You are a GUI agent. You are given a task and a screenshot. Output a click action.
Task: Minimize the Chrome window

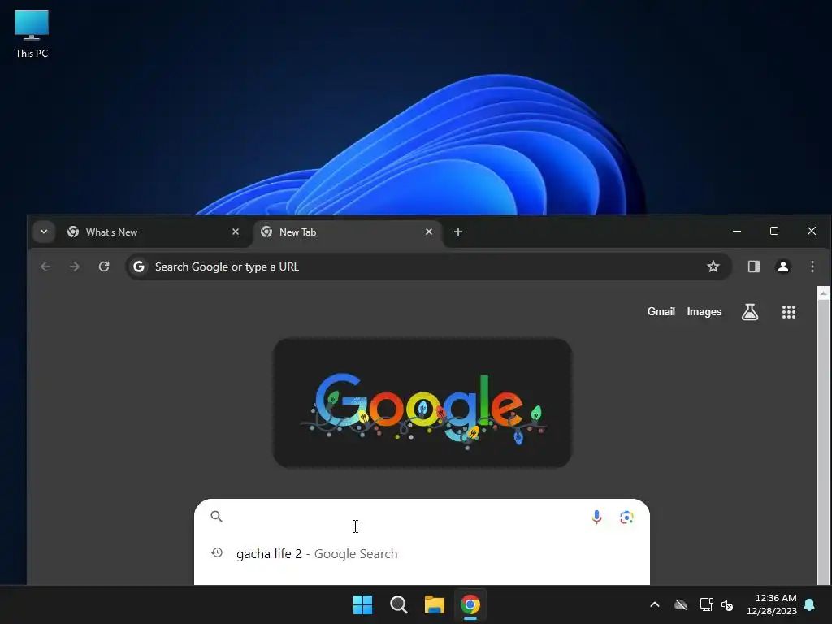point(736,231)
